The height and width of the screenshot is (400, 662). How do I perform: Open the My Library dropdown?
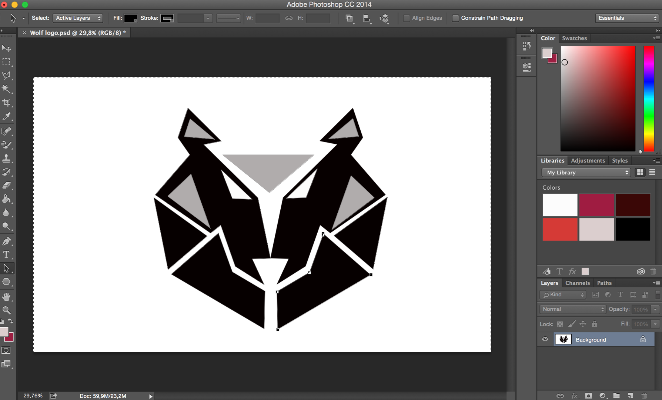[586, 173]
